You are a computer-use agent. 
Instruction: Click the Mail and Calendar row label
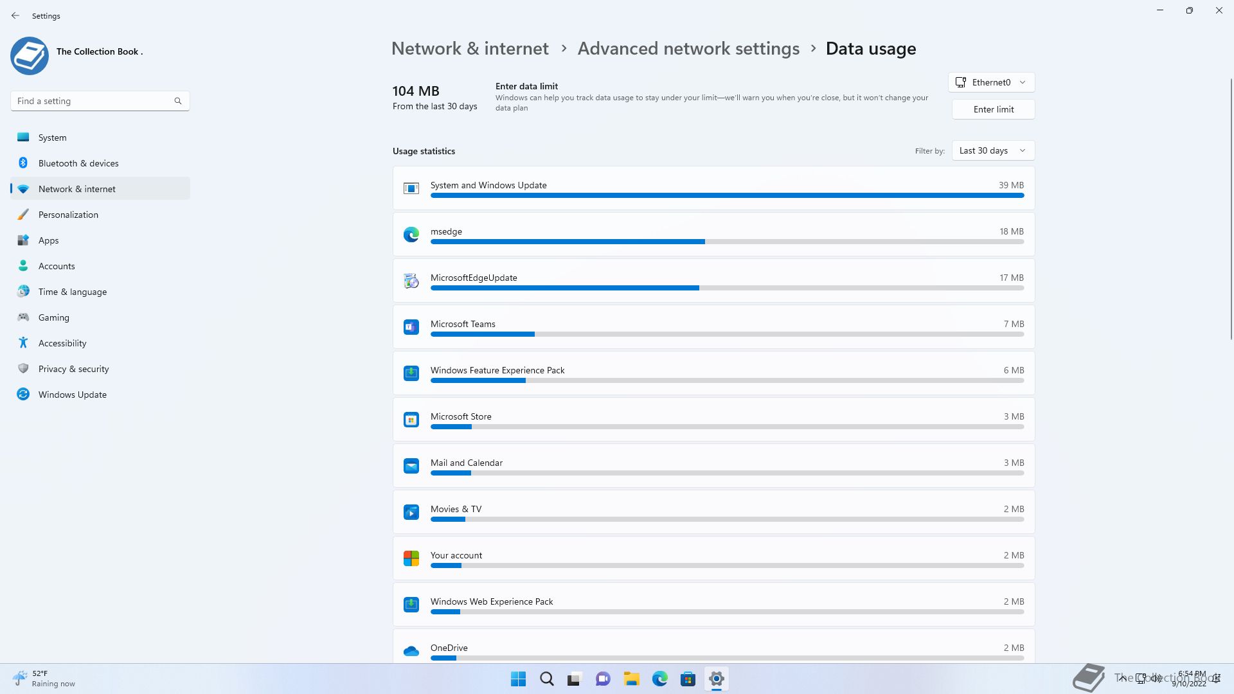[x=467, y=463]
